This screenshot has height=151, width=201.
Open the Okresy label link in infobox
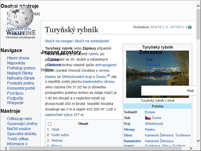[x=129, y=129]
